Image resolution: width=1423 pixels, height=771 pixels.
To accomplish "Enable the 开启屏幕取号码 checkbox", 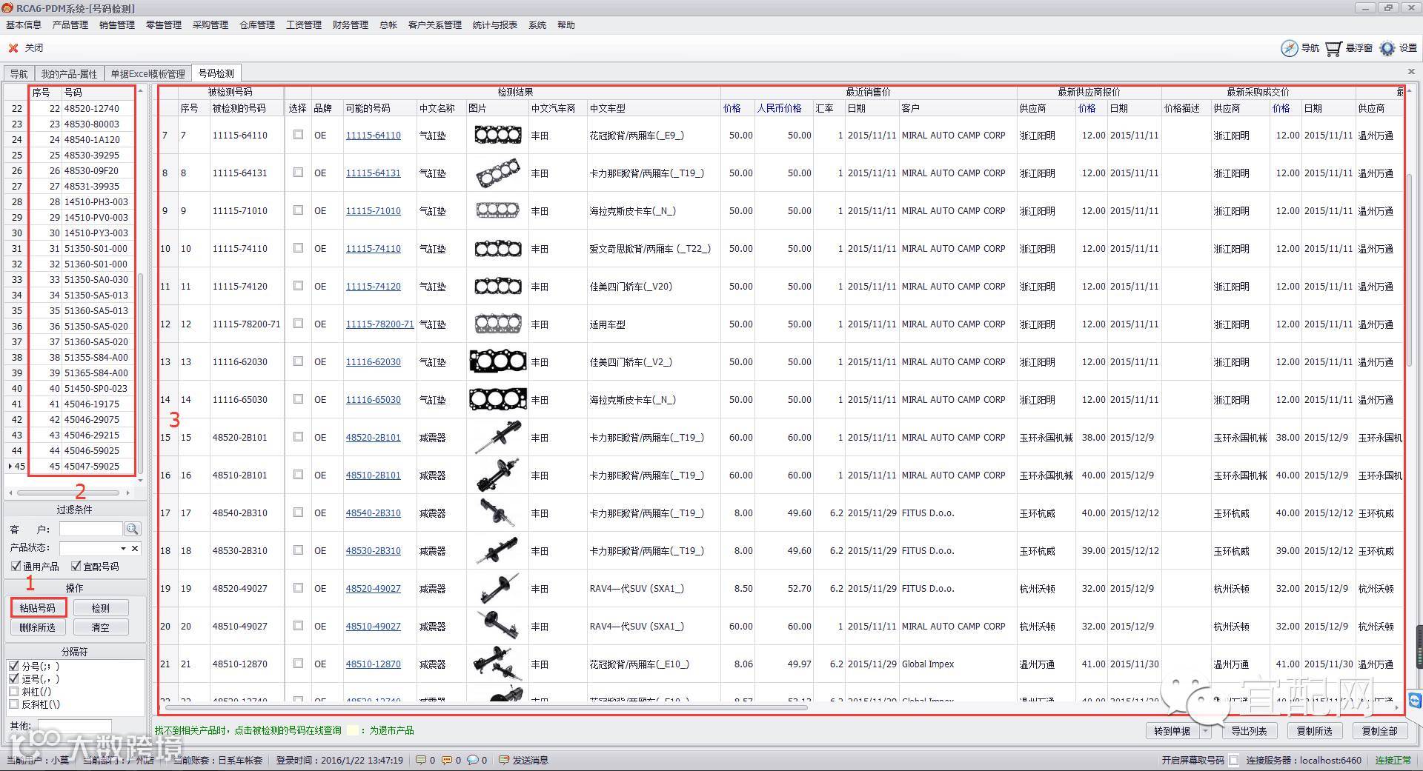I will pos(1233,760).
